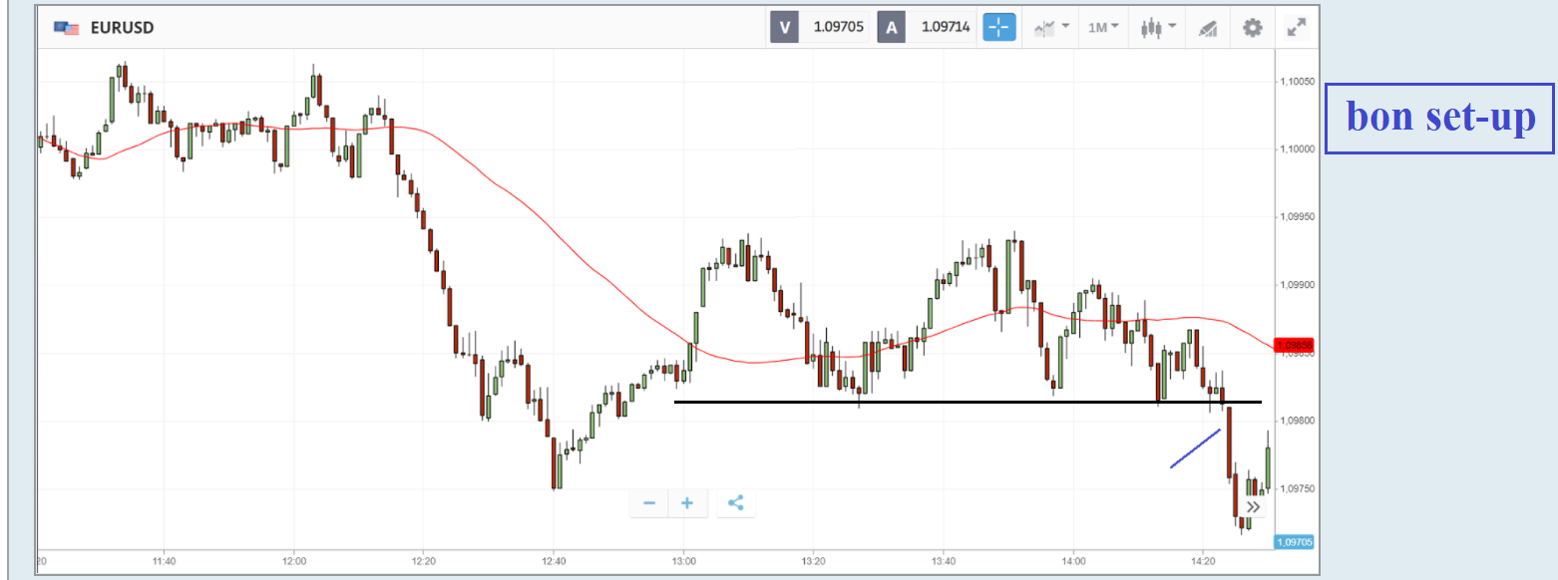Click the 1,09800 price axis label

pos(1297,421)
